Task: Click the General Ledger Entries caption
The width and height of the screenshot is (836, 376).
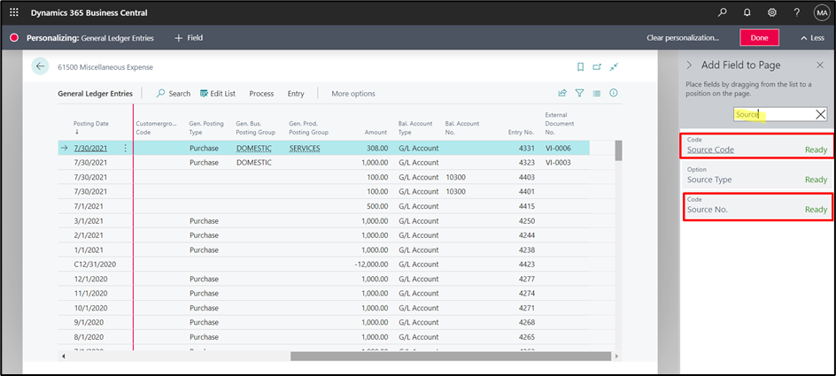Action: 95,93
